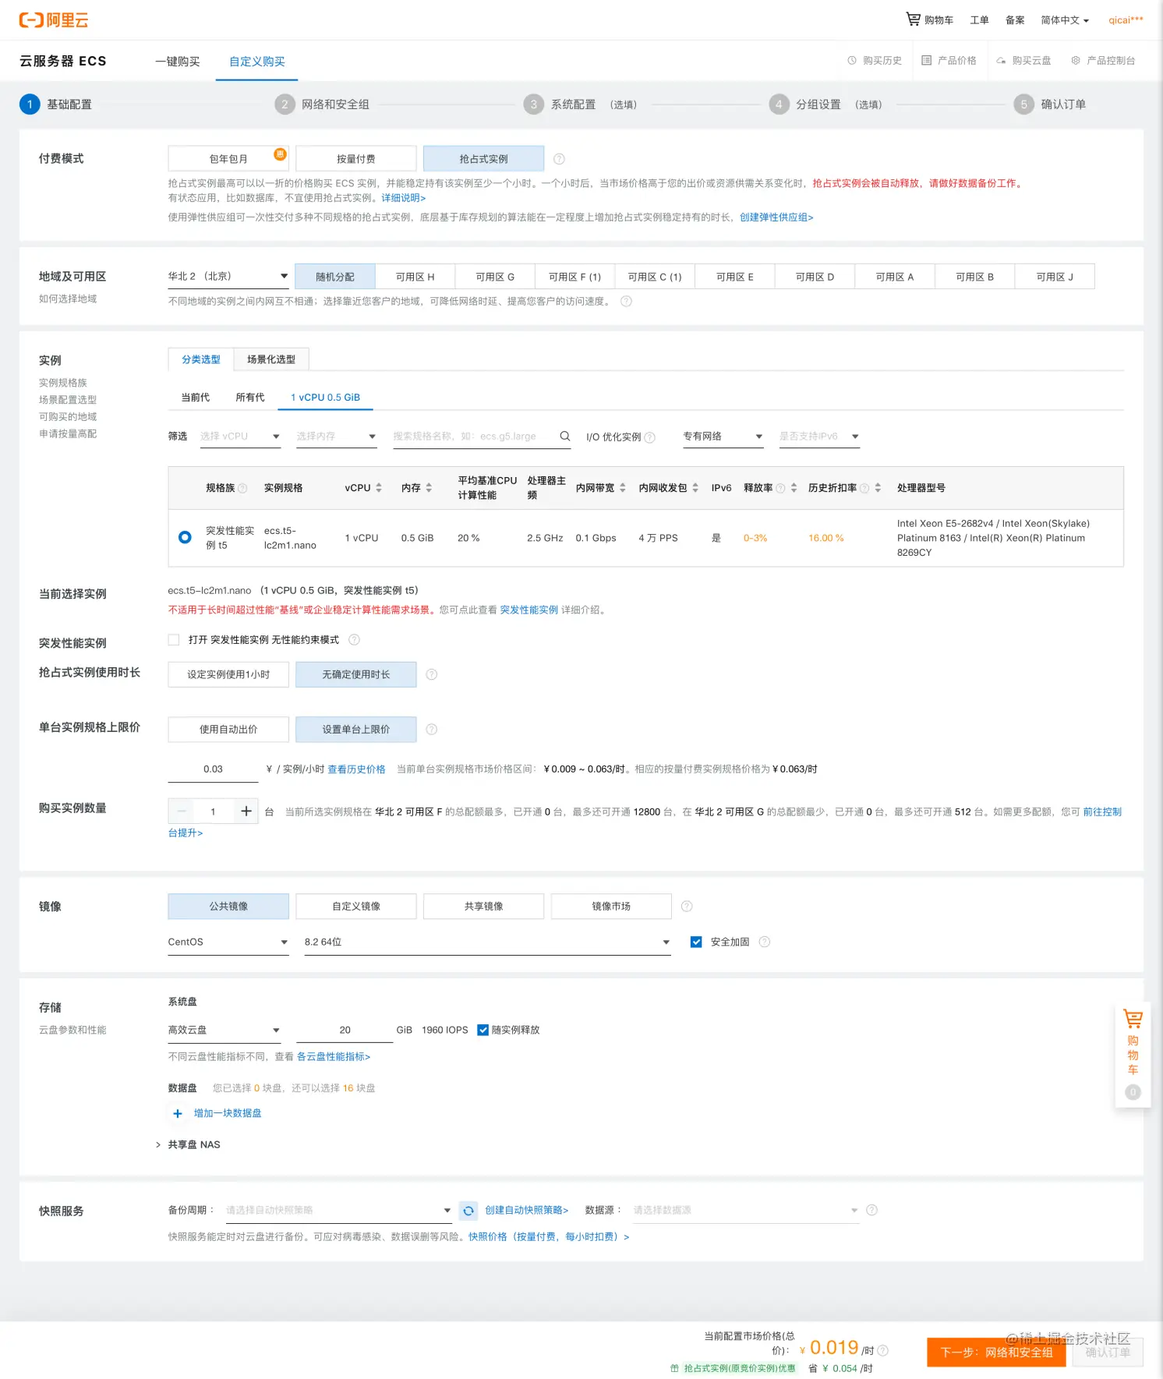
Task: Increase instance quantity with plus button
Action: (246, 811)
